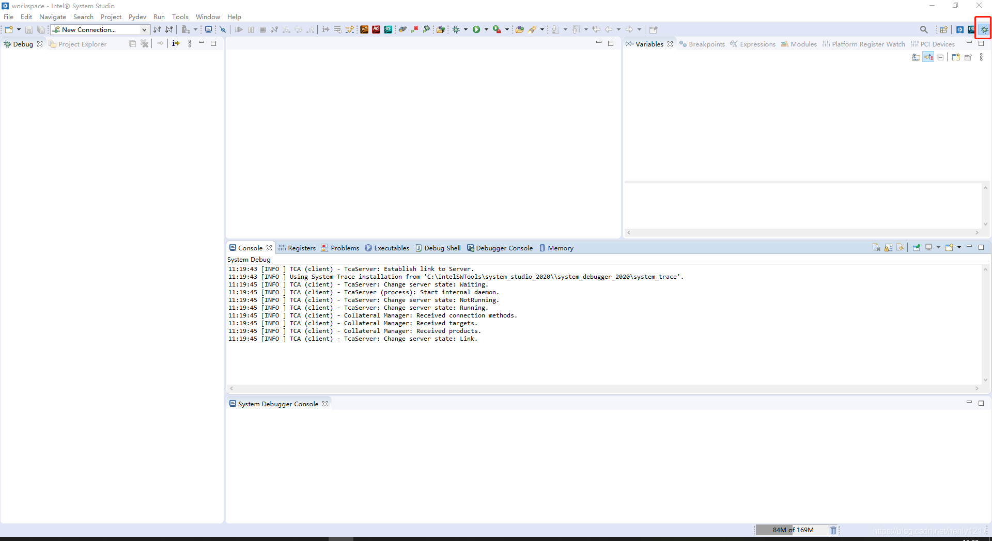Switch to the PCI Devices tab

coord(933,44)
